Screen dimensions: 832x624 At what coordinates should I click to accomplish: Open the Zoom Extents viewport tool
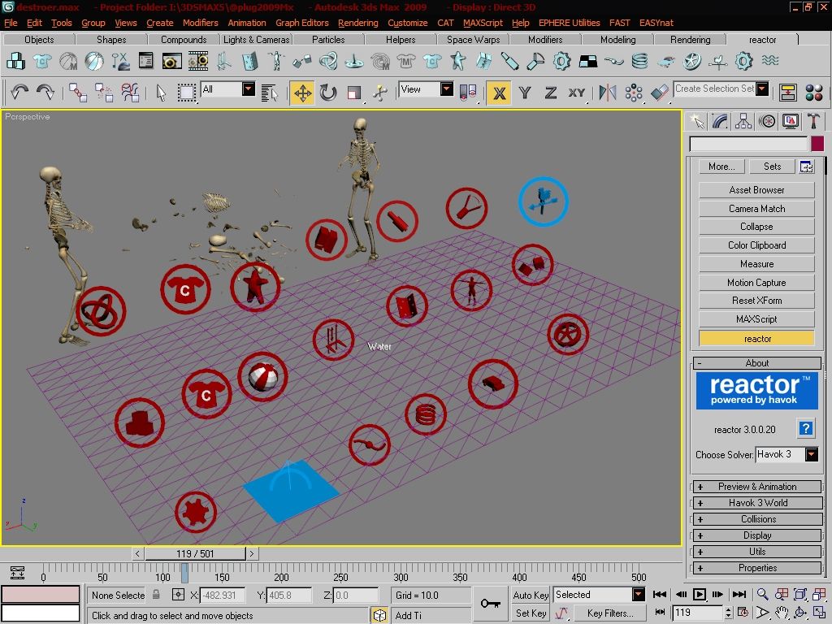click(800, 595)
